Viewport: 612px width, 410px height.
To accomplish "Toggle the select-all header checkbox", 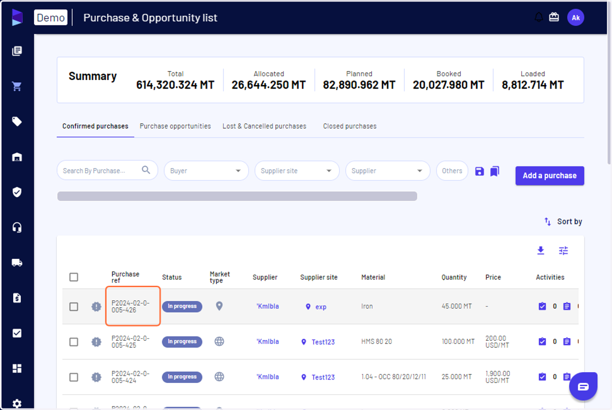I will pyautogui.click(x=74, y=277).
